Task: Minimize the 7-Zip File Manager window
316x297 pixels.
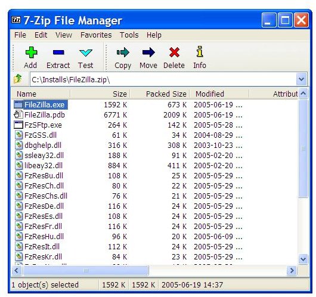Action: click(269, 20)
